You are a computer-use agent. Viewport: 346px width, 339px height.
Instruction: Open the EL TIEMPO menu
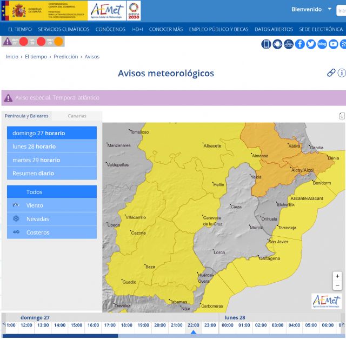tap(20, 29)
